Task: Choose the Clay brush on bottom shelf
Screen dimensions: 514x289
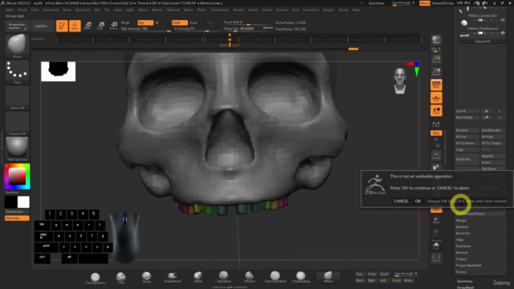Action: point(121,279)
